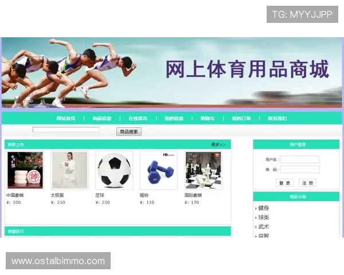Open the 更多>> link in 新款上市
344x275 pixels.
(x=218, y=144)
